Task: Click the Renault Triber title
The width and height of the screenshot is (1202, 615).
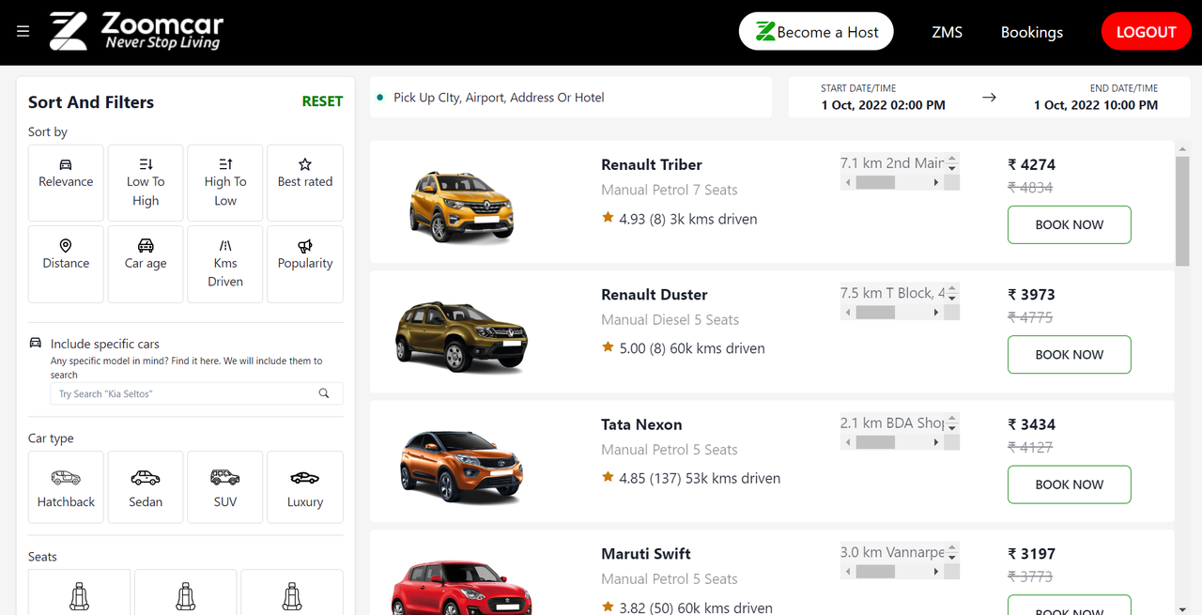Action: click(652, 164)
